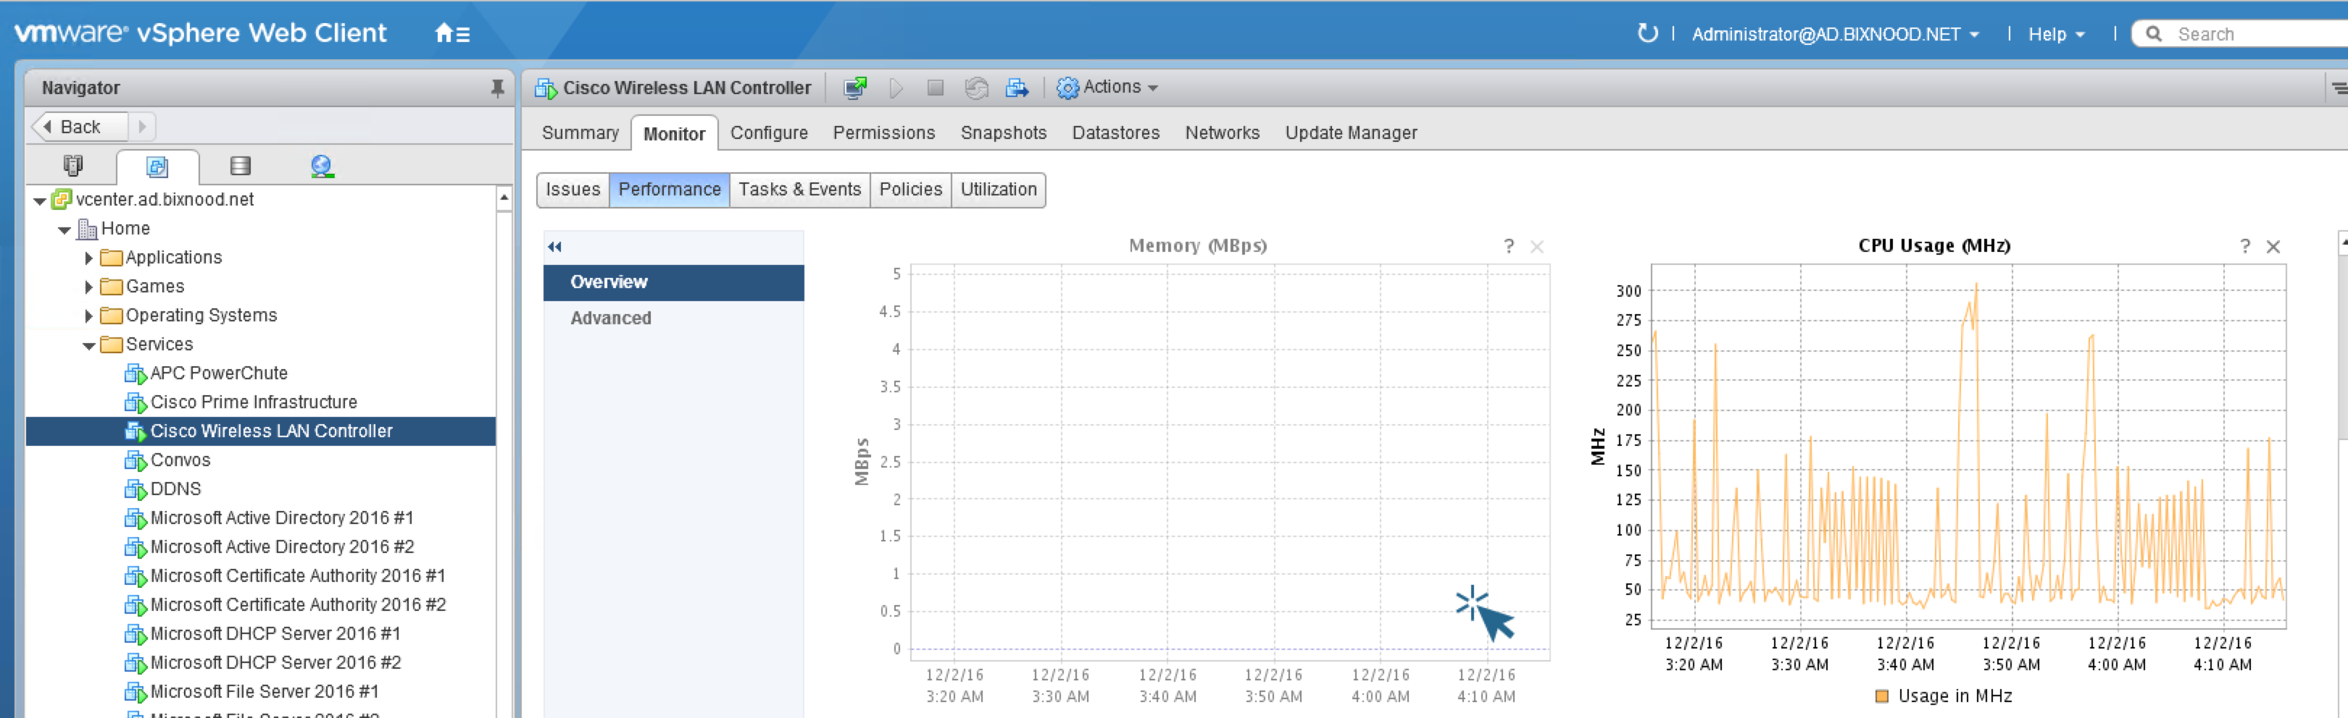Collapse the Overview/Advanced side panel
Image resolution: width=2348 pixels, height=718 pixels.
coord(554,247)
